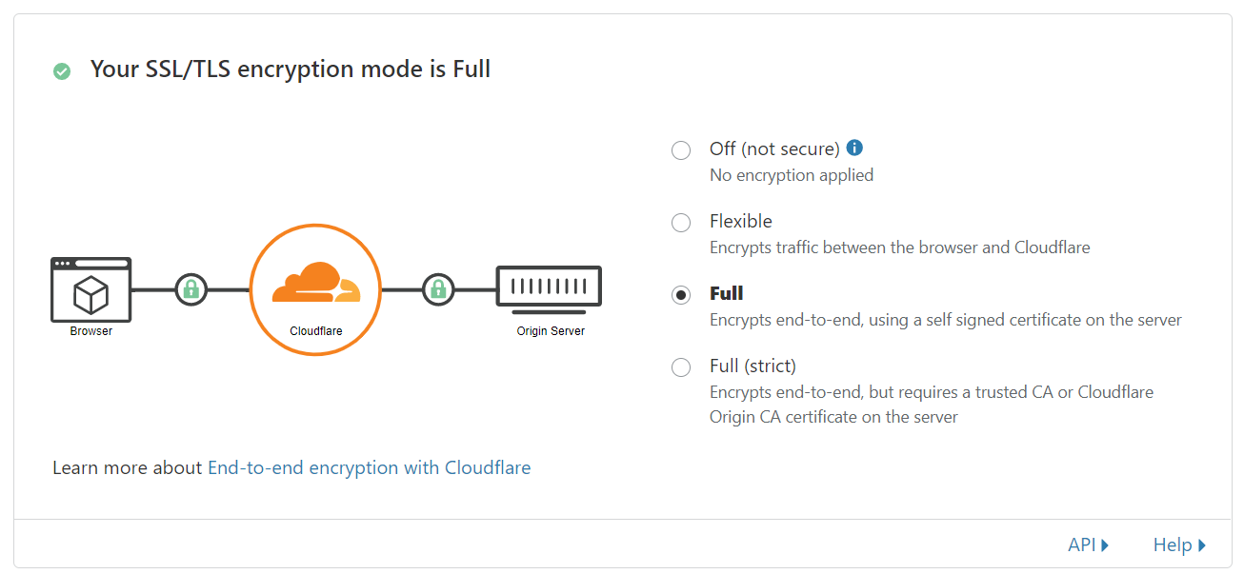
Task: Select the Full (strict) radio button
Action: 681,367
